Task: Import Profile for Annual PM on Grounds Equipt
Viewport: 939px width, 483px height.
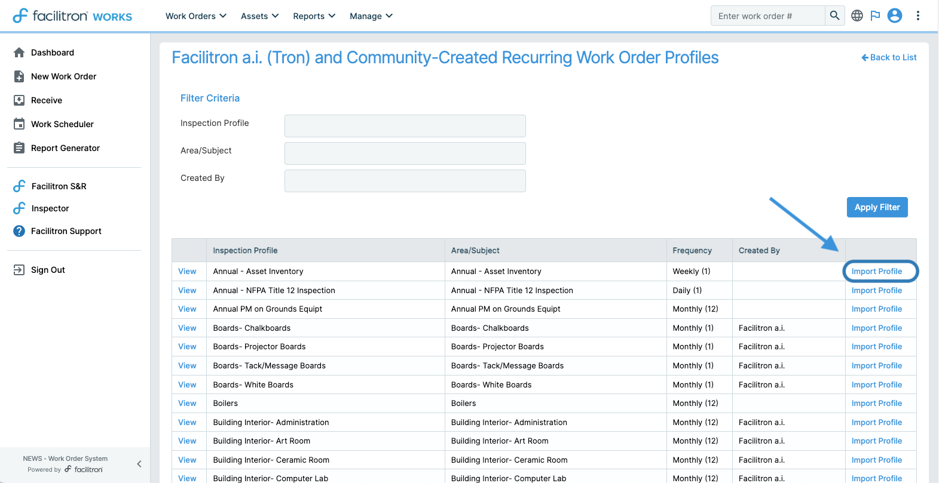Action: click(x=877, y=309)
